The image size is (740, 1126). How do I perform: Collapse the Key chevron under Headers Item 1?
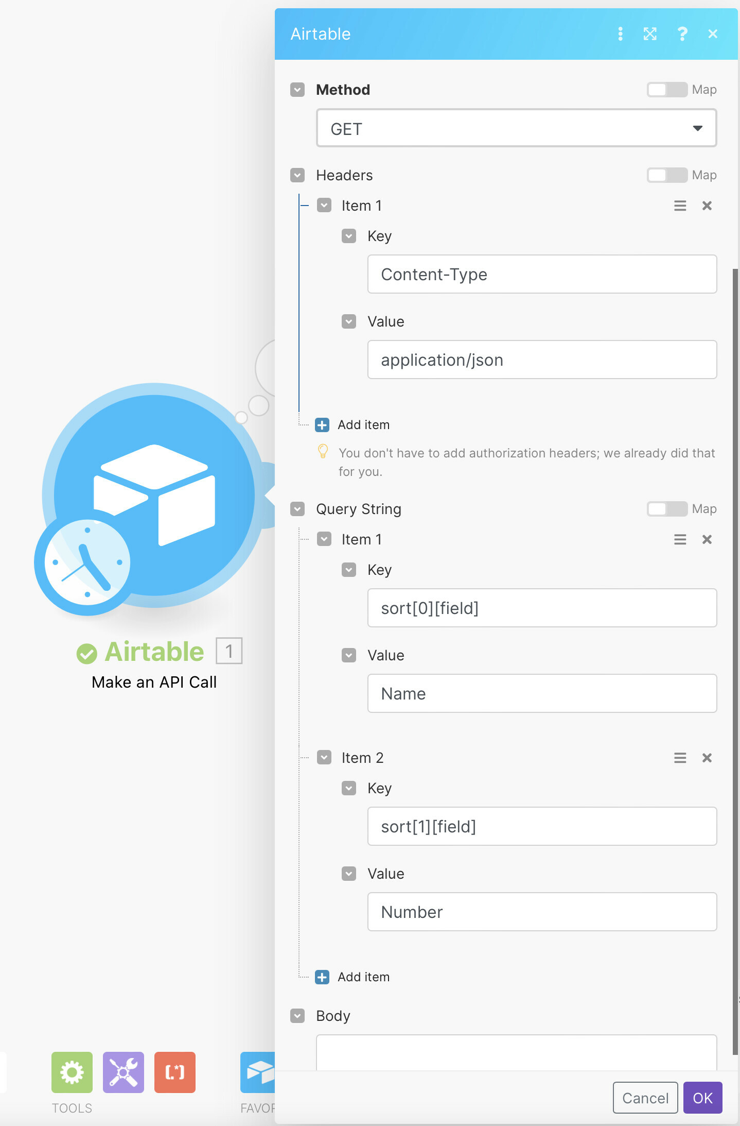coord(349,236)
